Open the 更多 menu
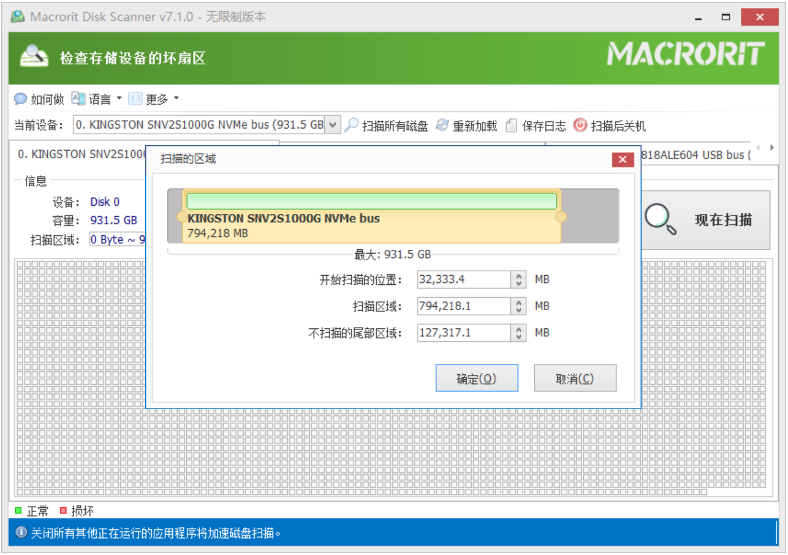788x555 pixels. point(153,99)
